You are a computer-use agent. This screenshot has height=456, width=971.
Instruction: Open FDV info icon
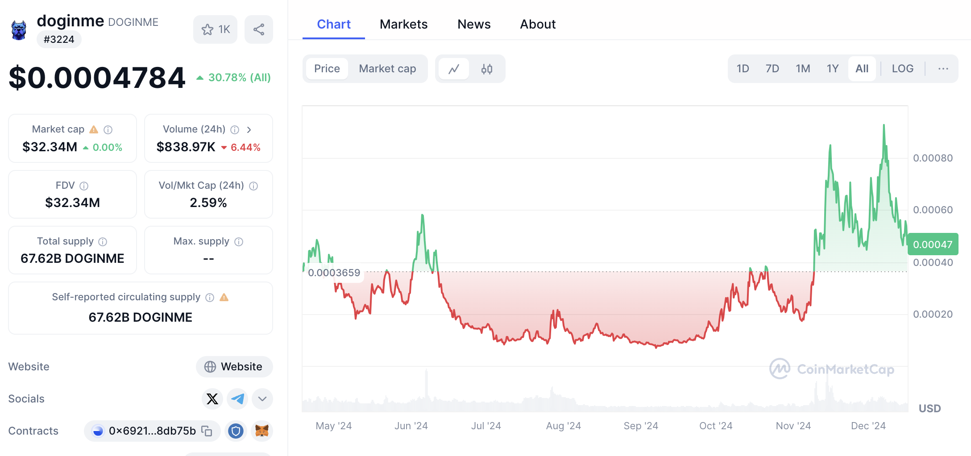coord(84,186)
